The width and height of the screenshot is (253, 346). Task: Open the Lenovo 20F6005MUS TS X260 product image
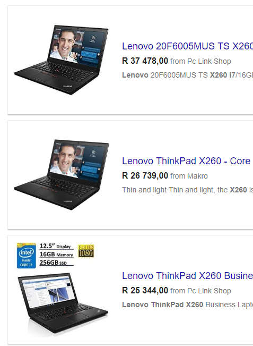(61, 60)
